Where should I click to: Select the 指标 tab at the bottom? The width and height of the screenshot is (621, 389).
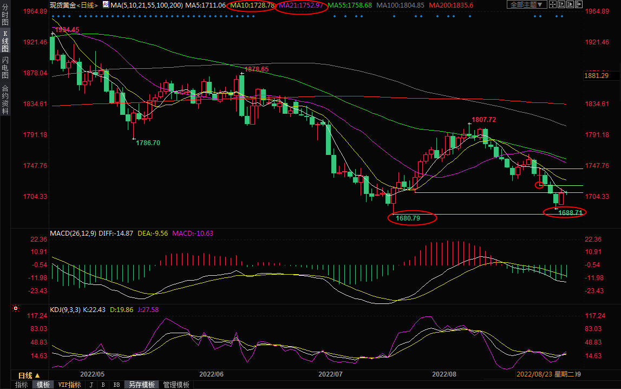[22, 385]
